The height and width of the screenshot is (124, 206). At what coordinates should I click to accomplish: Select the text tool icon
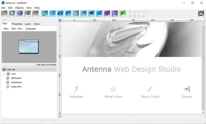click(x=68, y=14)
